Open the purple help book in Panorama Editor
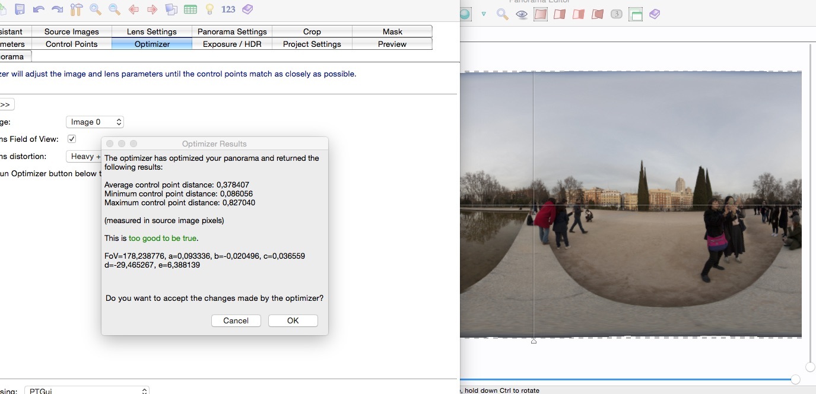Image resolution: width=816 pixels, height=394 pixels. pyautogui.click(x=655, y=14)
